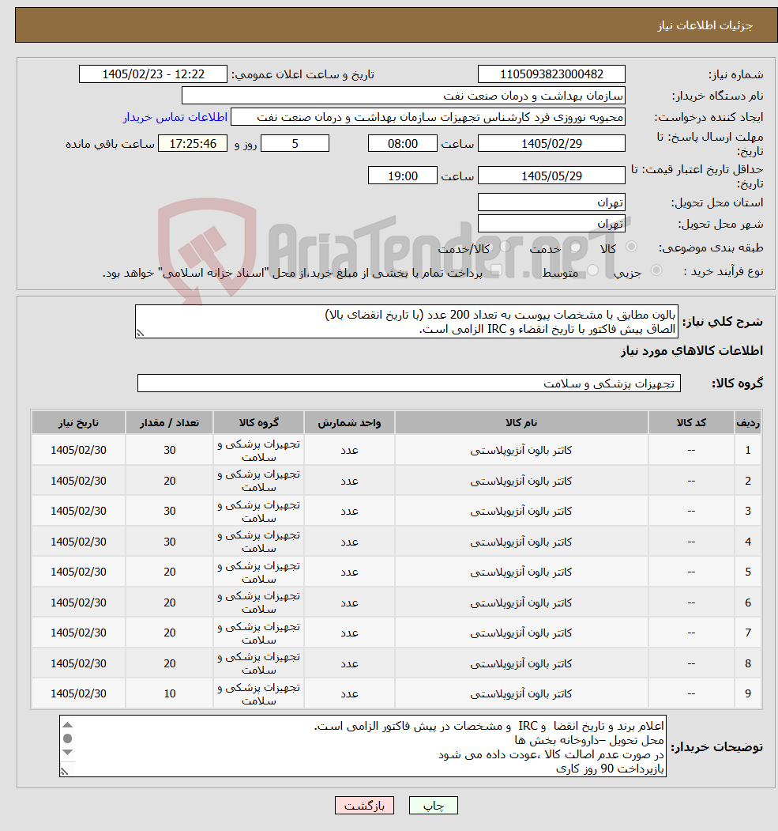Screen dimensions: 778x831
Task: Click the remaining days field showing 5
Action: pyautogui.click(x=295, y=144)
